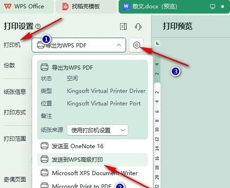The height and width of the screenshot is (188, 230).
Task: Click the 打印方式 label
Action: tap(15, 112)
